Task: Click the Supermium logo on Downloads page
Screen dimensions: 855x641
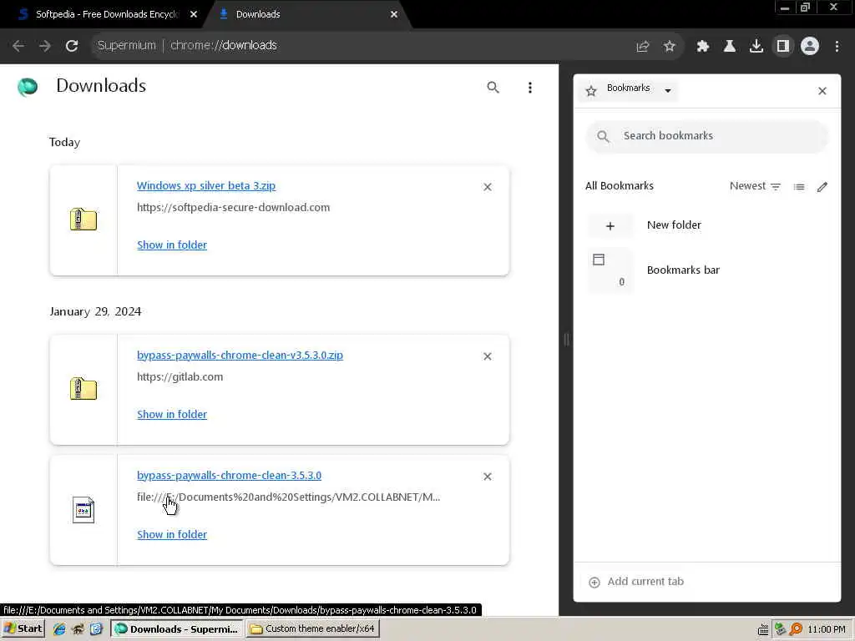Action: [28, 87]
